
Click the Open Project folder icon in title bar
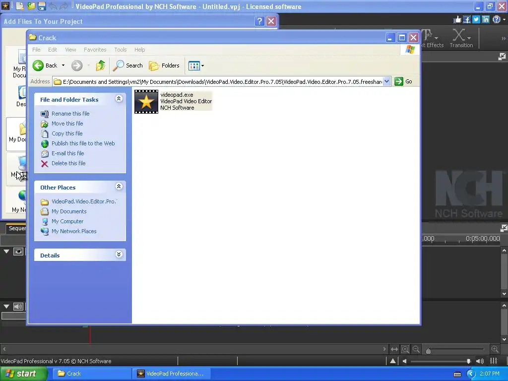[31, 6]
